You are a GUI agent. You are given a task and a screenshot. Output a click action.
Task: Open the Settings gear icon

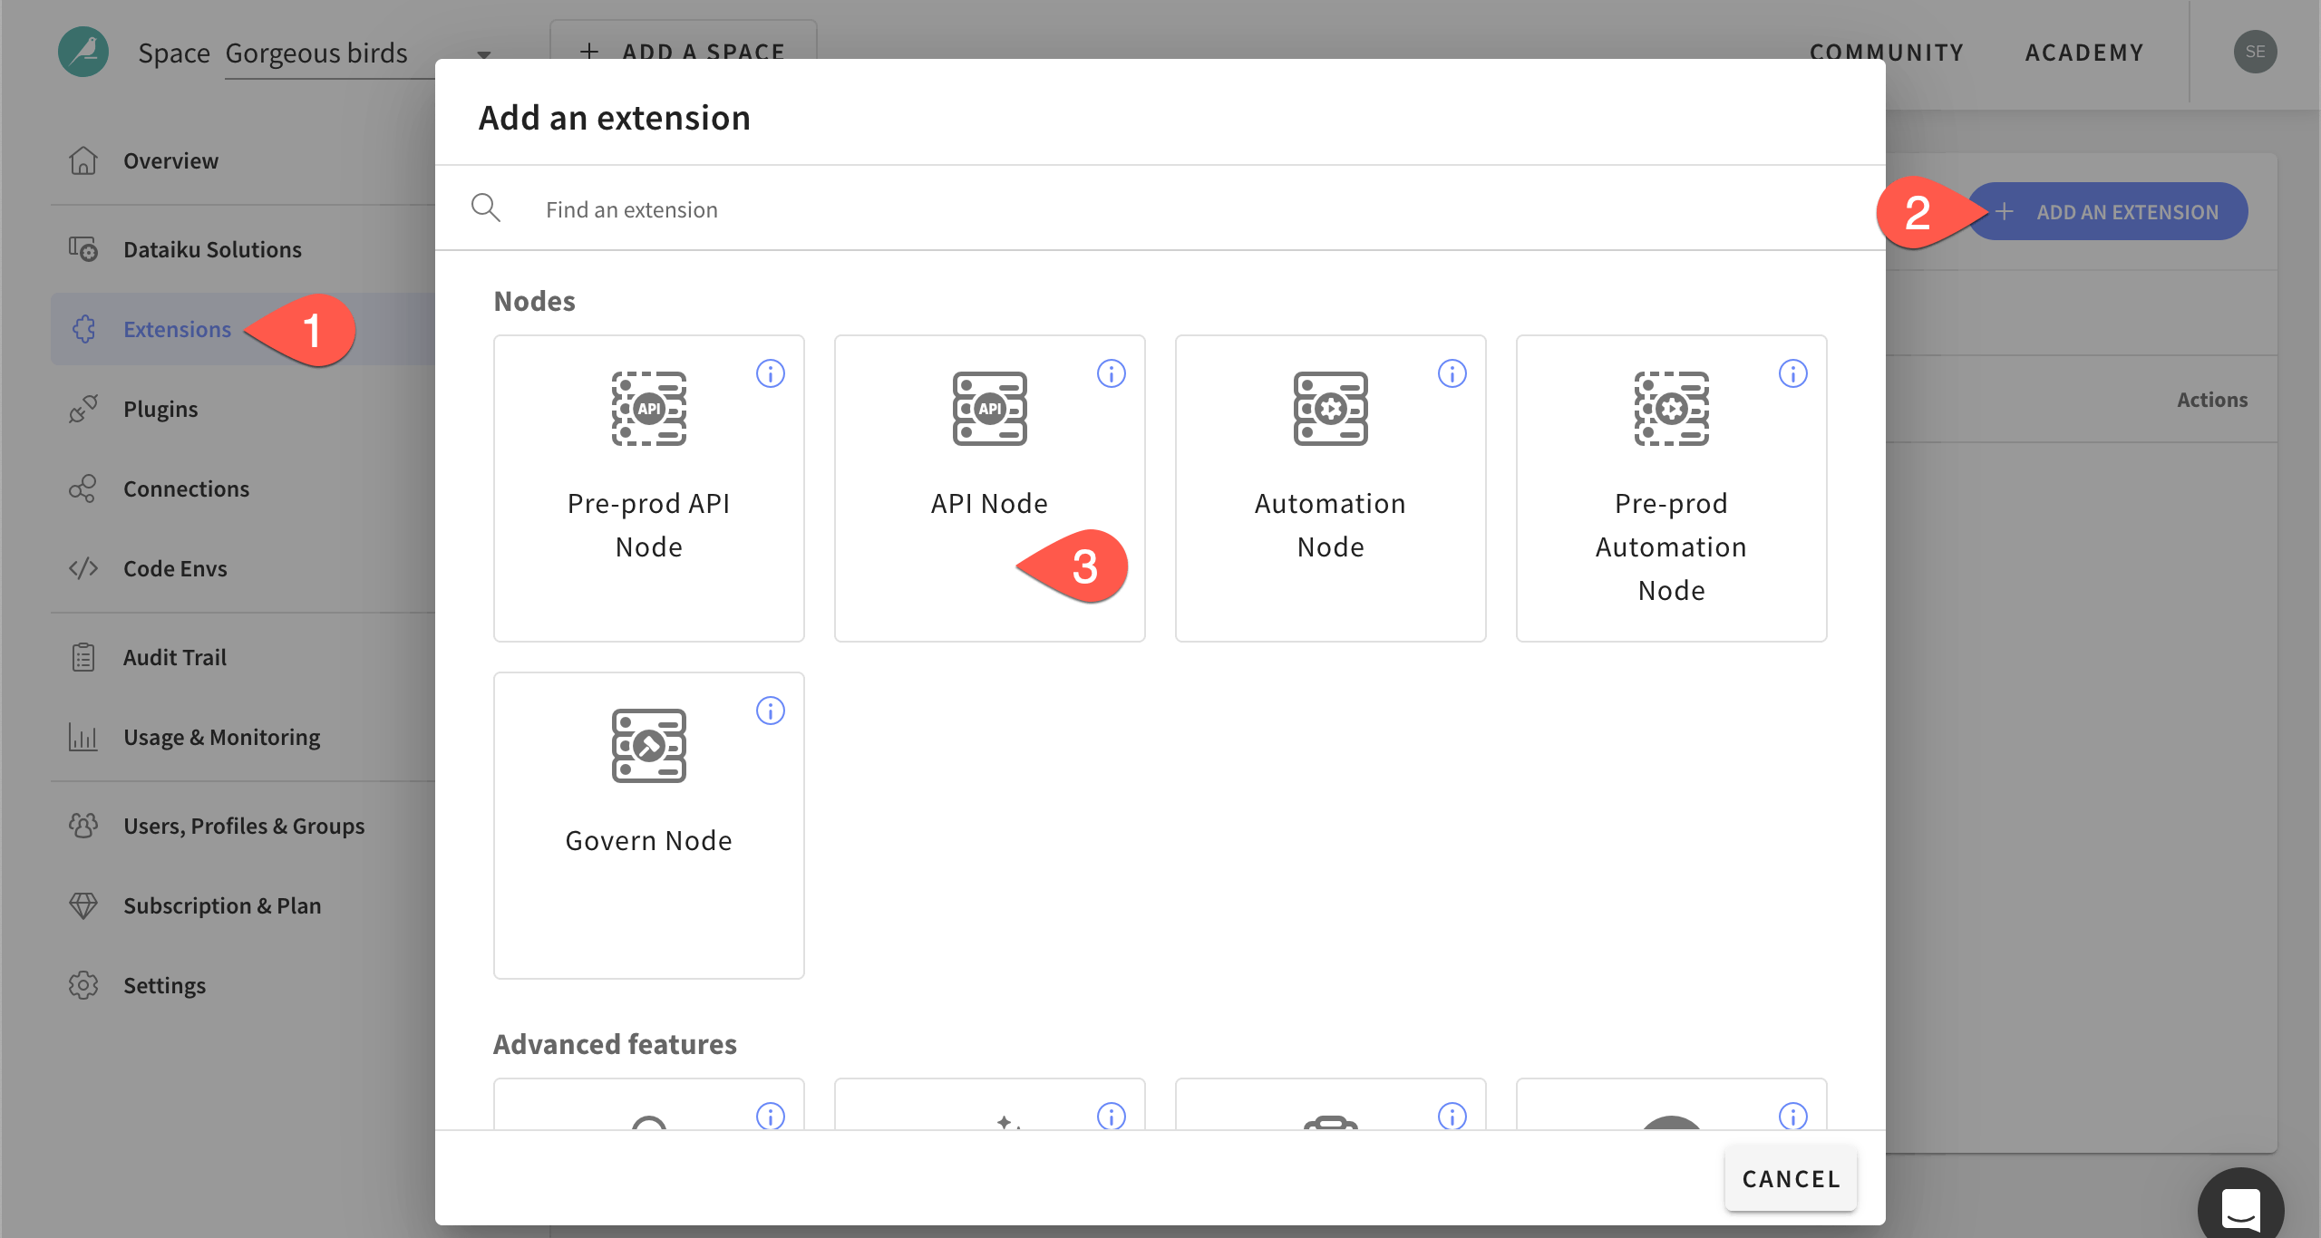(83, 984)
